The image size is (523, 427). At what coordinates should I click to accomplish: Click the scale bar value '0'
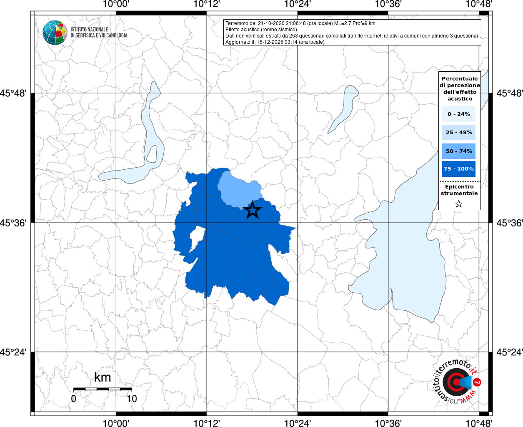(x=73, y=398)
